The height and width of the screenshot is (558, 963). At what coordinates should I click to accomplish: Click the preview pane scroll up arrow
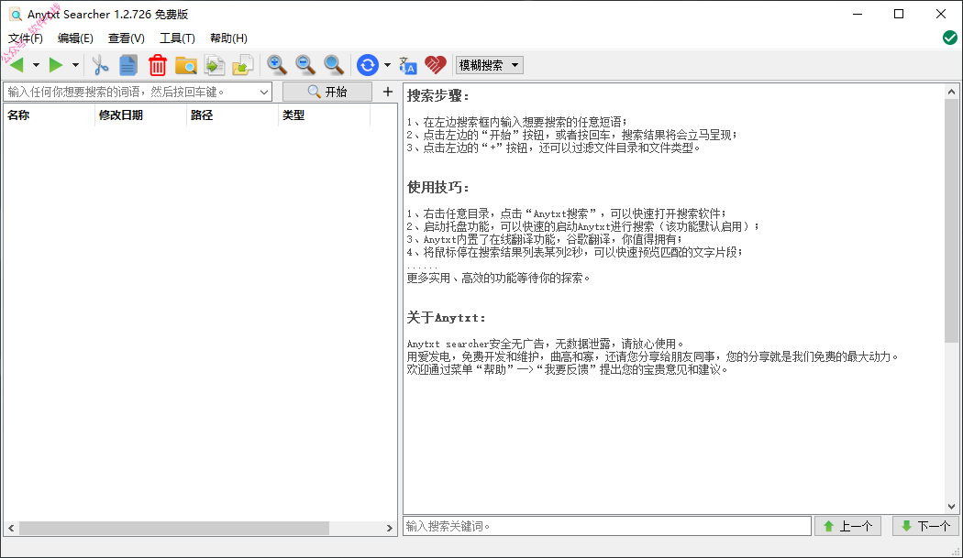click(x=951, y=92)
